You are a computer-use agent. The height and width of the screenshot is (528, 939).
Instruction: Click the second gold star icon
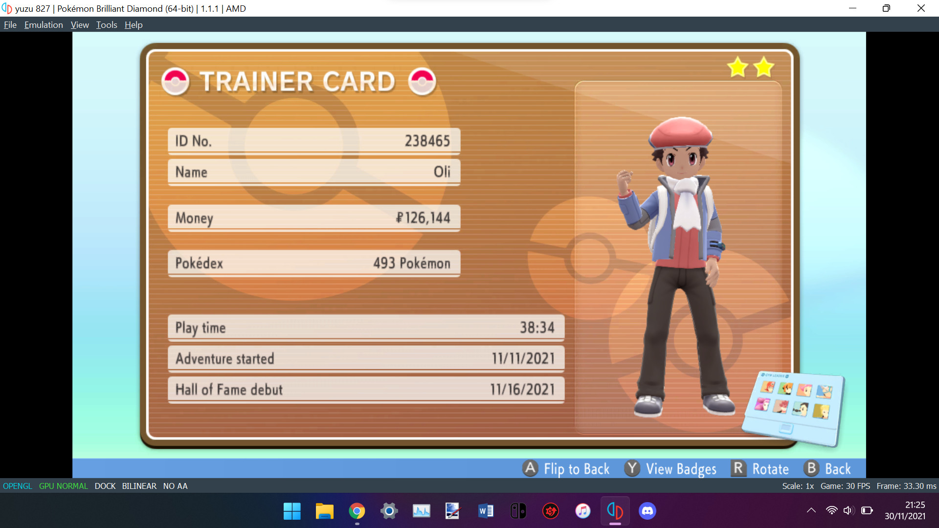pyautogui.click(x=763, y=67)
